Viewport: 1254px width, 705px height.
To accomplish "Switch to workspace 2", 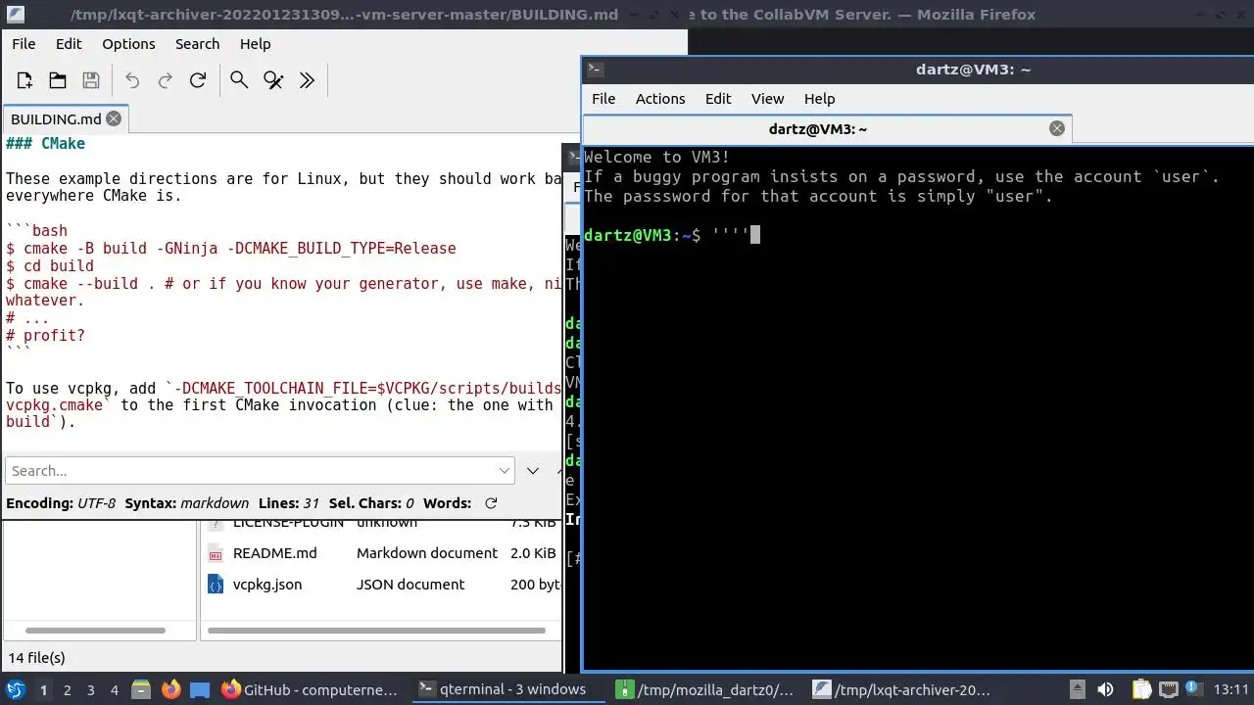I will click(67, 689).
